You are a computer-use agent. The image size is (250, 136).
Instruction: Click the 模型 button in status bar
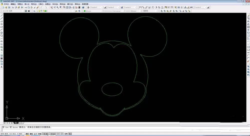point(70,134)
